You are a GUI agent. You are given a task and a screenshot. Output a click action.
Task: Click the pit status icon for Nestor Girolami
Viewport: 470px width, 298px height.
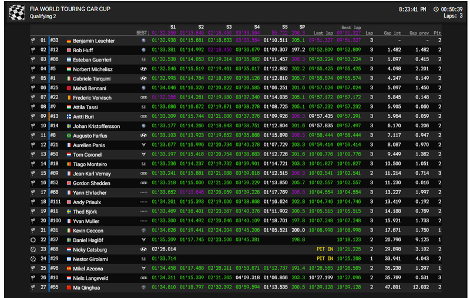[33, 259]
